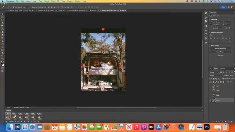This screenshot has height=132, width=235.
Task: Select the Zoom tool
Action: coord(3,56)
